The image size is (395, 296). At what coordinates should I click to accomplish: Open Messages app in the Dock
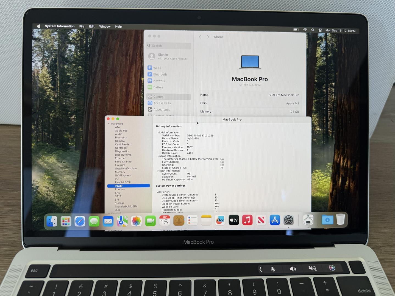click(94, 221)
